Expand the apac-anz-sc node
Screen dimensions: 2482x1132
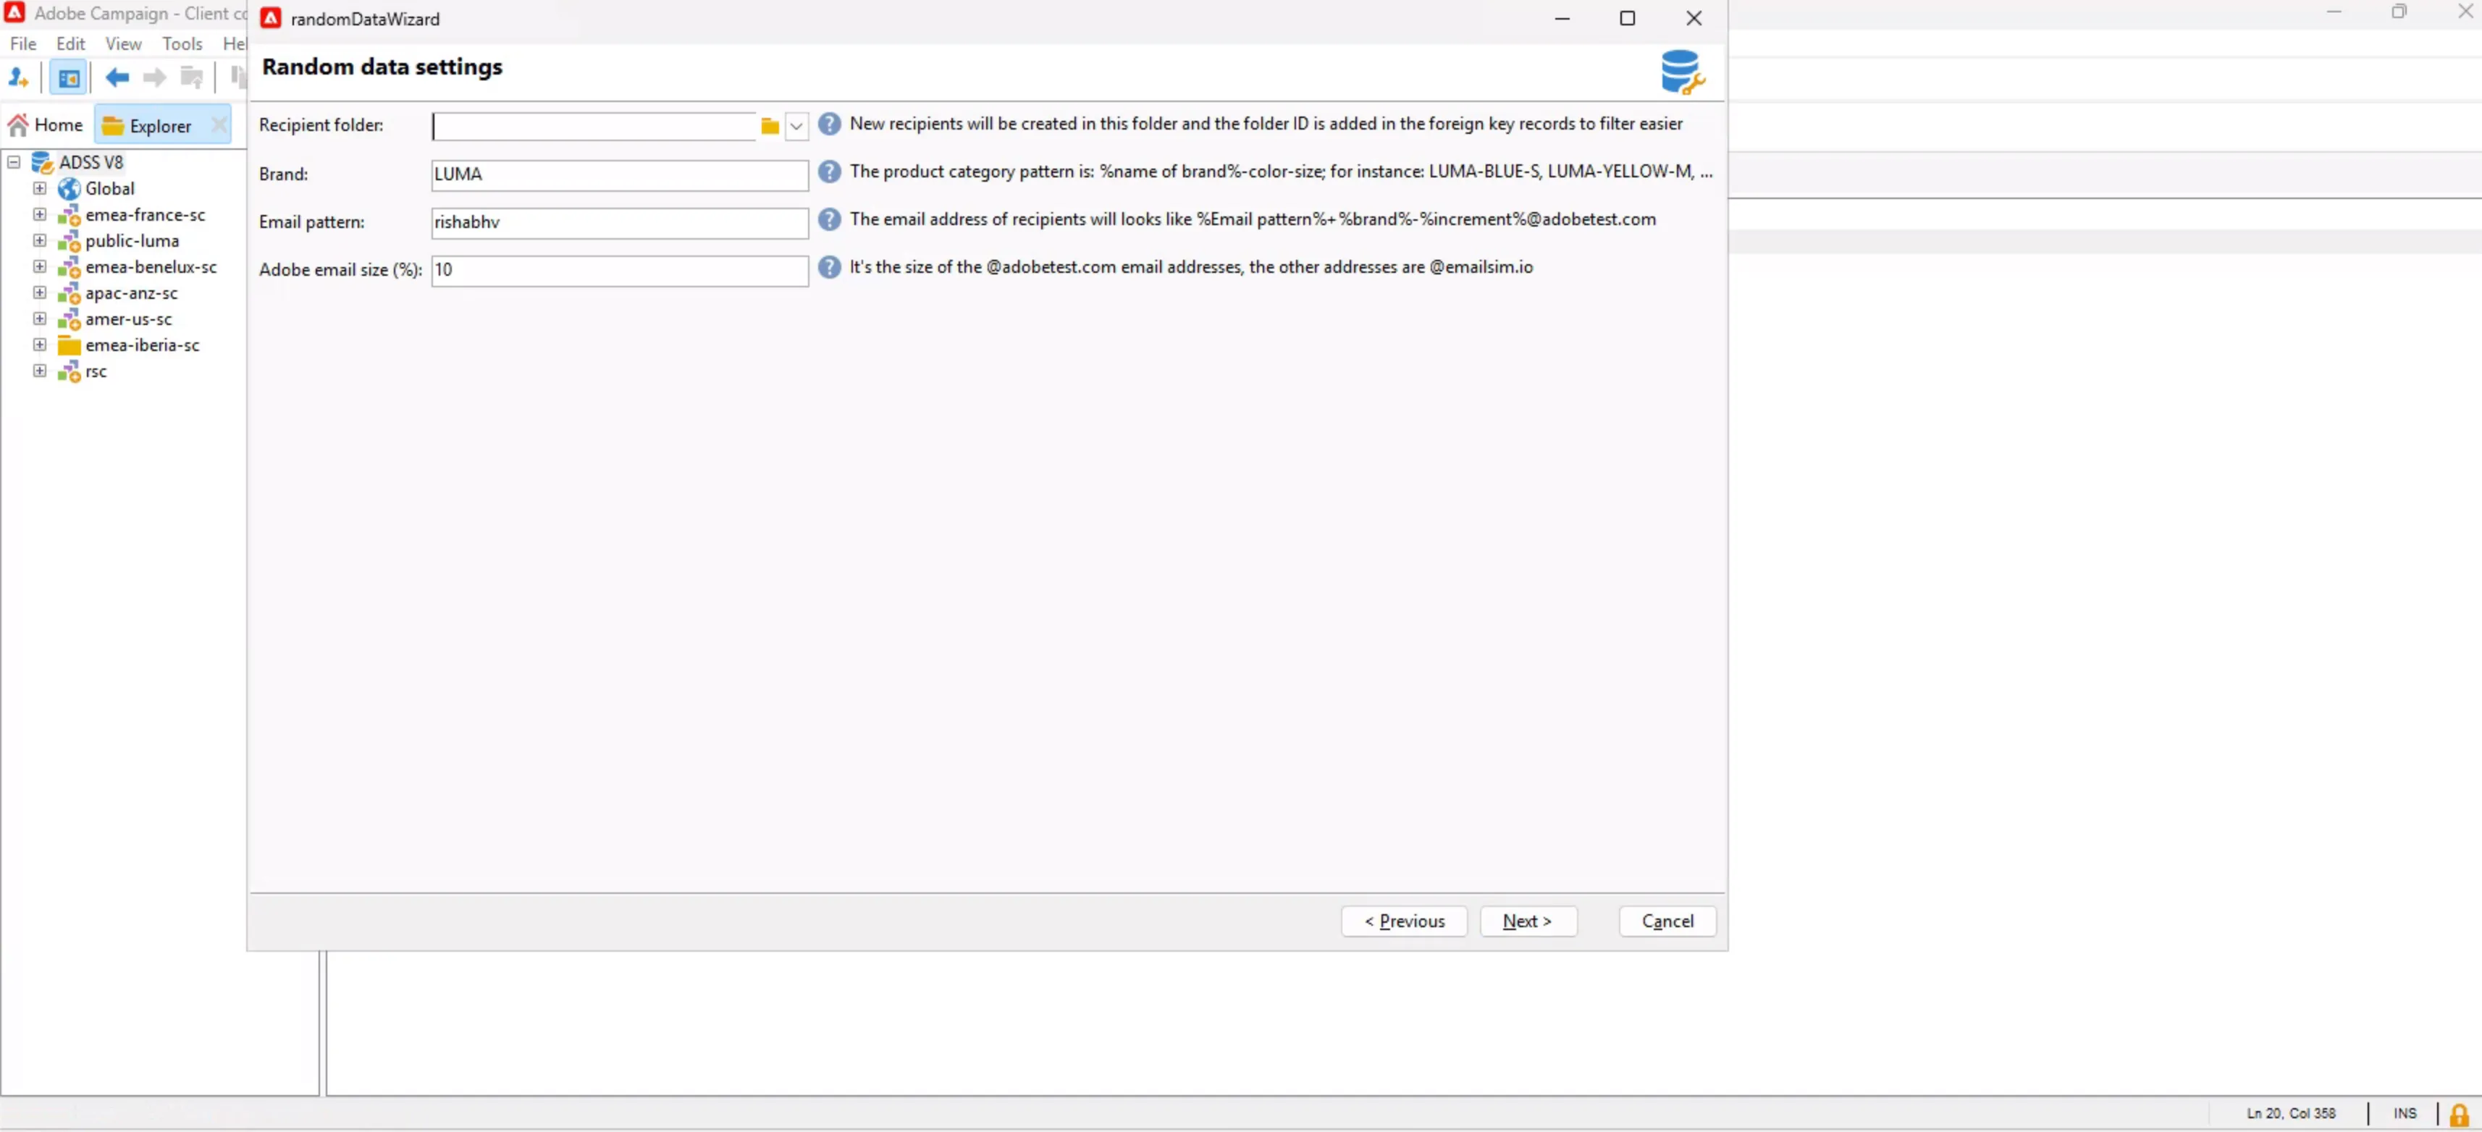(40, 292)
